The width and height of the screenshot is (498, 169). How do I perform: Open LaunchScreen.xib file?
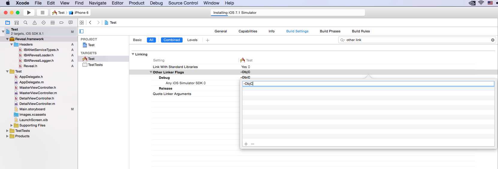click(33, 120)
